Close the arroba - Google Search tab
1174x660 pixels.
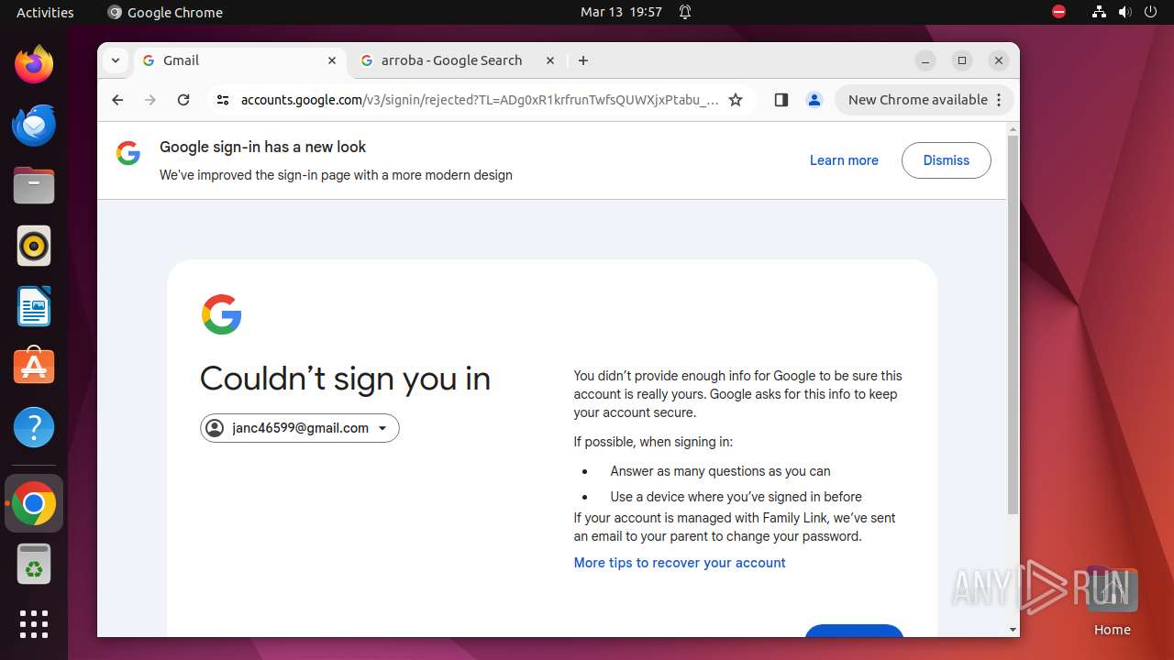tap(550, 60)
